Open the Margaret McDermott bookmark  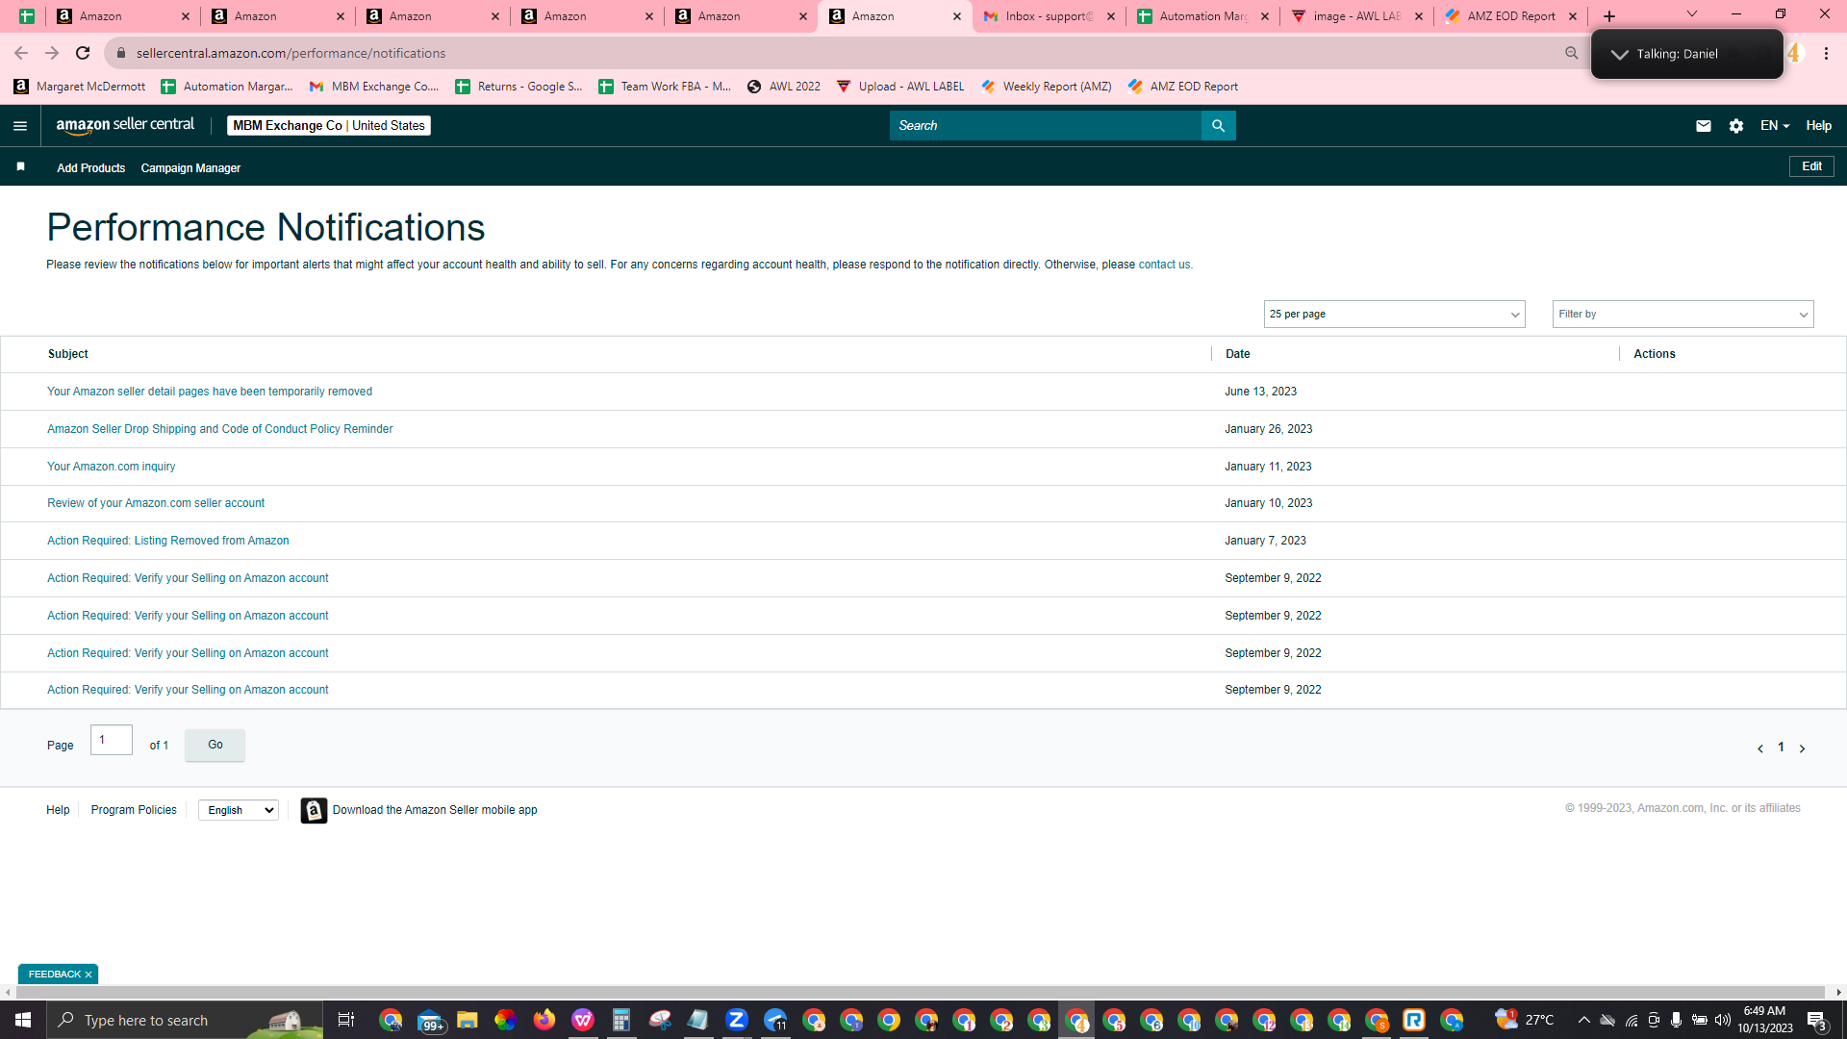pos(80,87)
